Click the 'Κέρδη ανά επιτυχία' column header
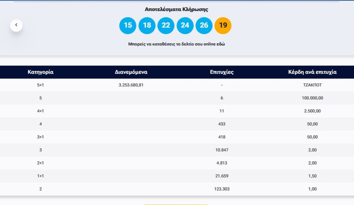 (312, 72)
